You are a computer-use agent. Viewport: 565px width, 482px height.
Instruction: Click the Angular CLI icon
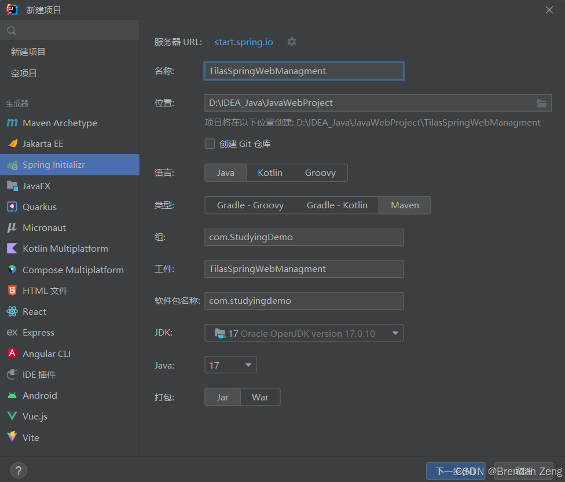(12, 353)
